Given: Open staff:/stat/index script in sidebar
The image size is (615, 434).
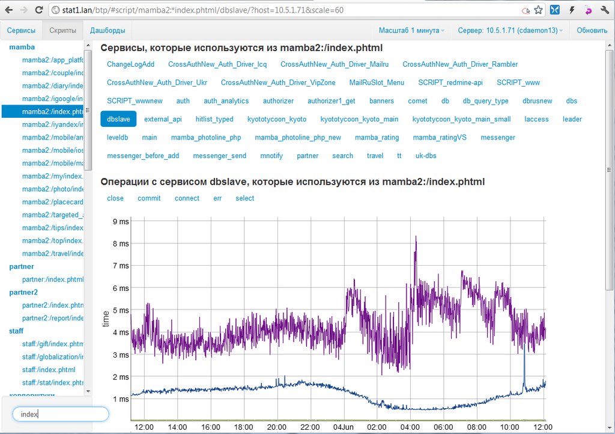Looking at the screenshot, I should [x=53, y=382].
